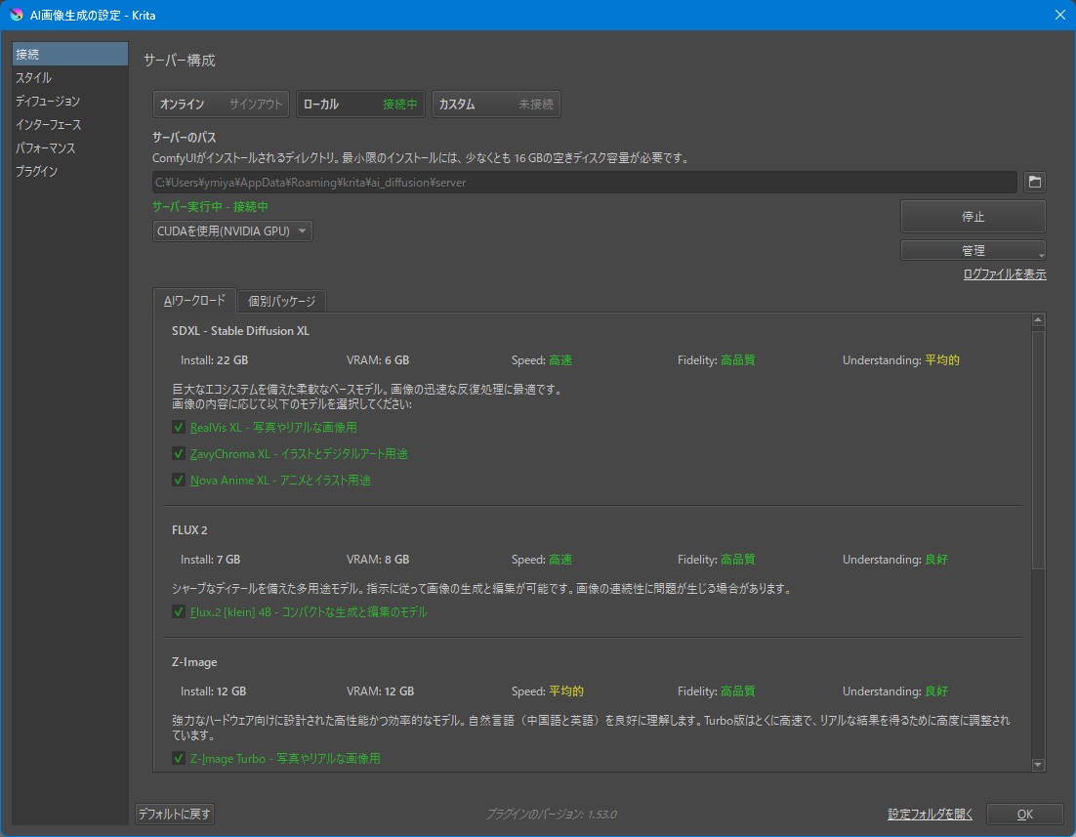Switch to the 個別パッケージ tab
Screen dimensions: 1076x837
pos(281,302)
